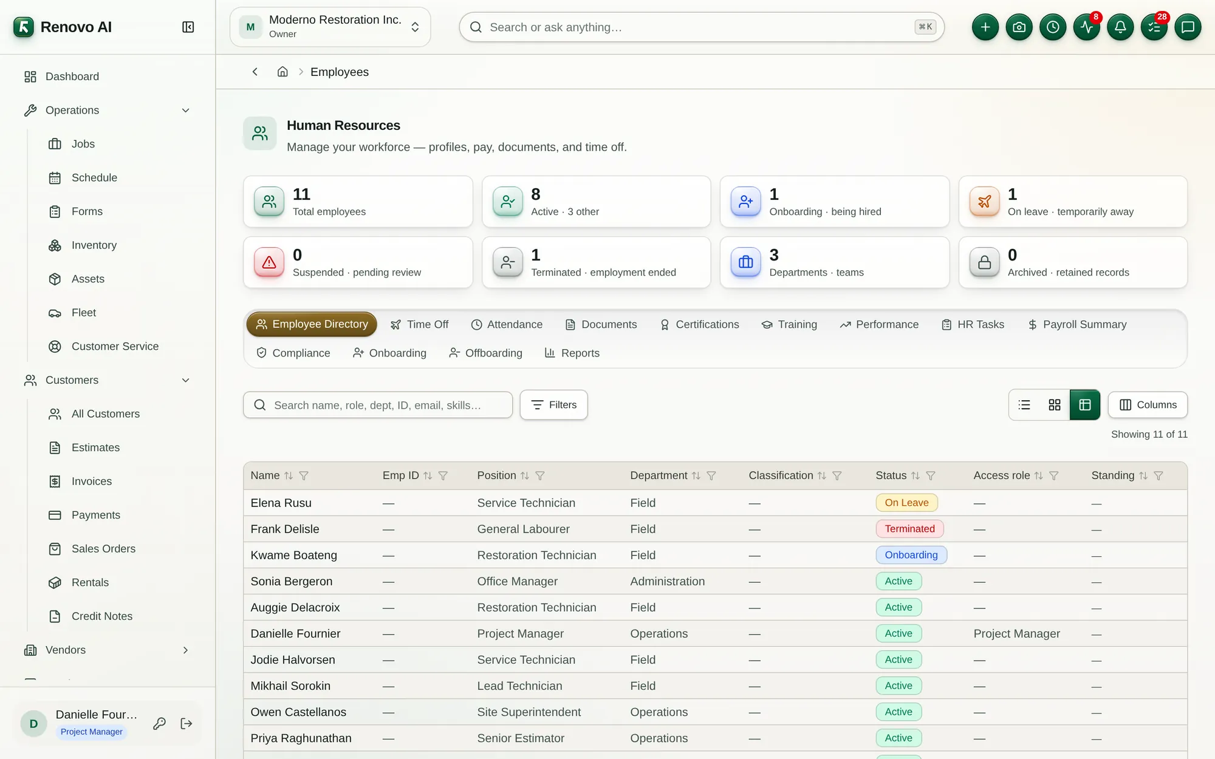Open the Departments teams stat card
Screen dimensions: 1215x759
834,262
